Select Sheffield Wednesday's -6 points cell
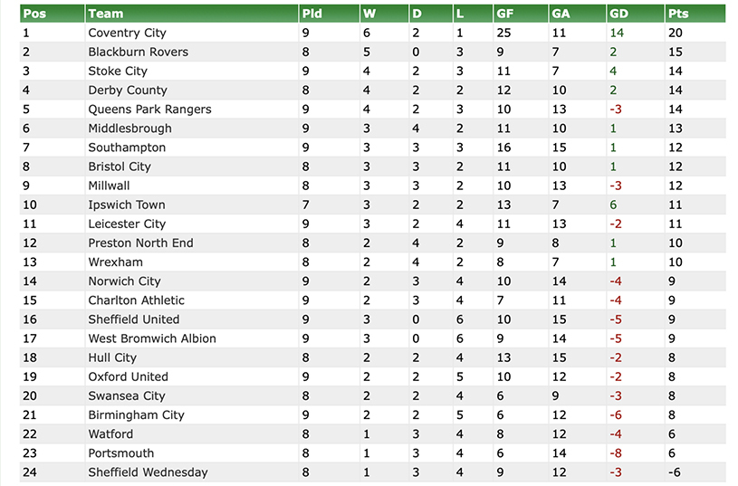738x486 pixels. 674,472
